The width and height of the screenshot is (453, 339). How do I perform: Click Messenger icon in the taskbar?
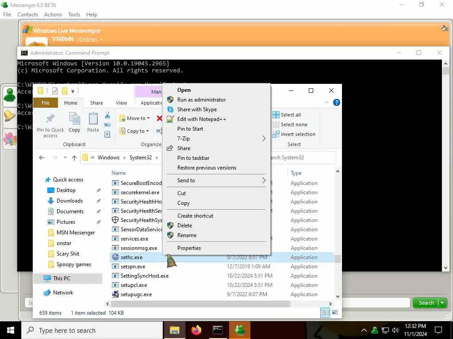[x=239, y=330]
